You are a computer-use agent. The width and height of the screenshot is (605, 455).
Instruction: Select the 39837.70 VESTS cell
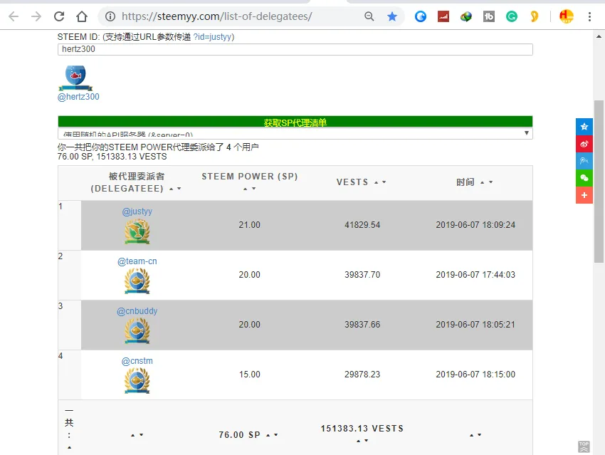pos(362,275)
